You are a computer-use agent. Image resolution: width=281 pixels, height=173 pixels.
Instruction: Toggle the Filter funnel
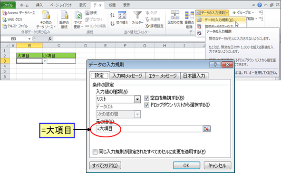[137, 18]
